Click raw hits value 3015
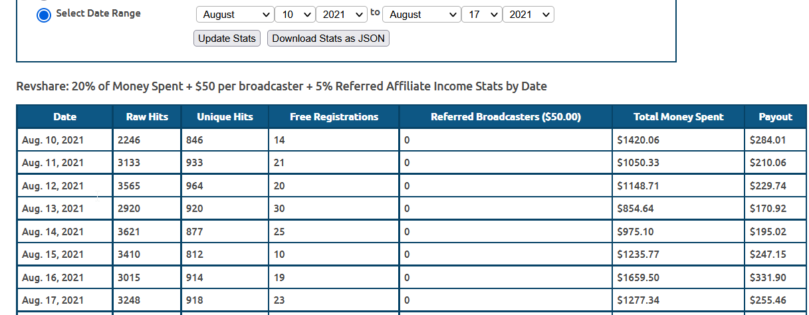Viewport: 809px width, 315px height. [x=129, y=278]
